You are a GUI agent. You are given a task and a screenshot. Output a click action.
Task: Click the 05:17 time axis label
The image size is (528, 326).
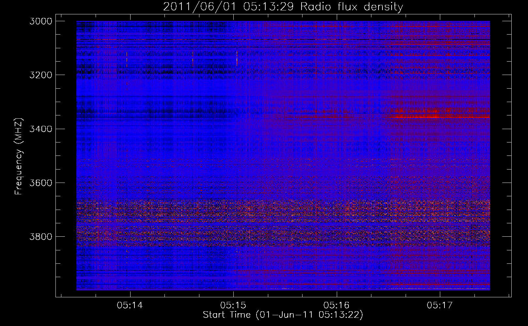coord(440,305)
